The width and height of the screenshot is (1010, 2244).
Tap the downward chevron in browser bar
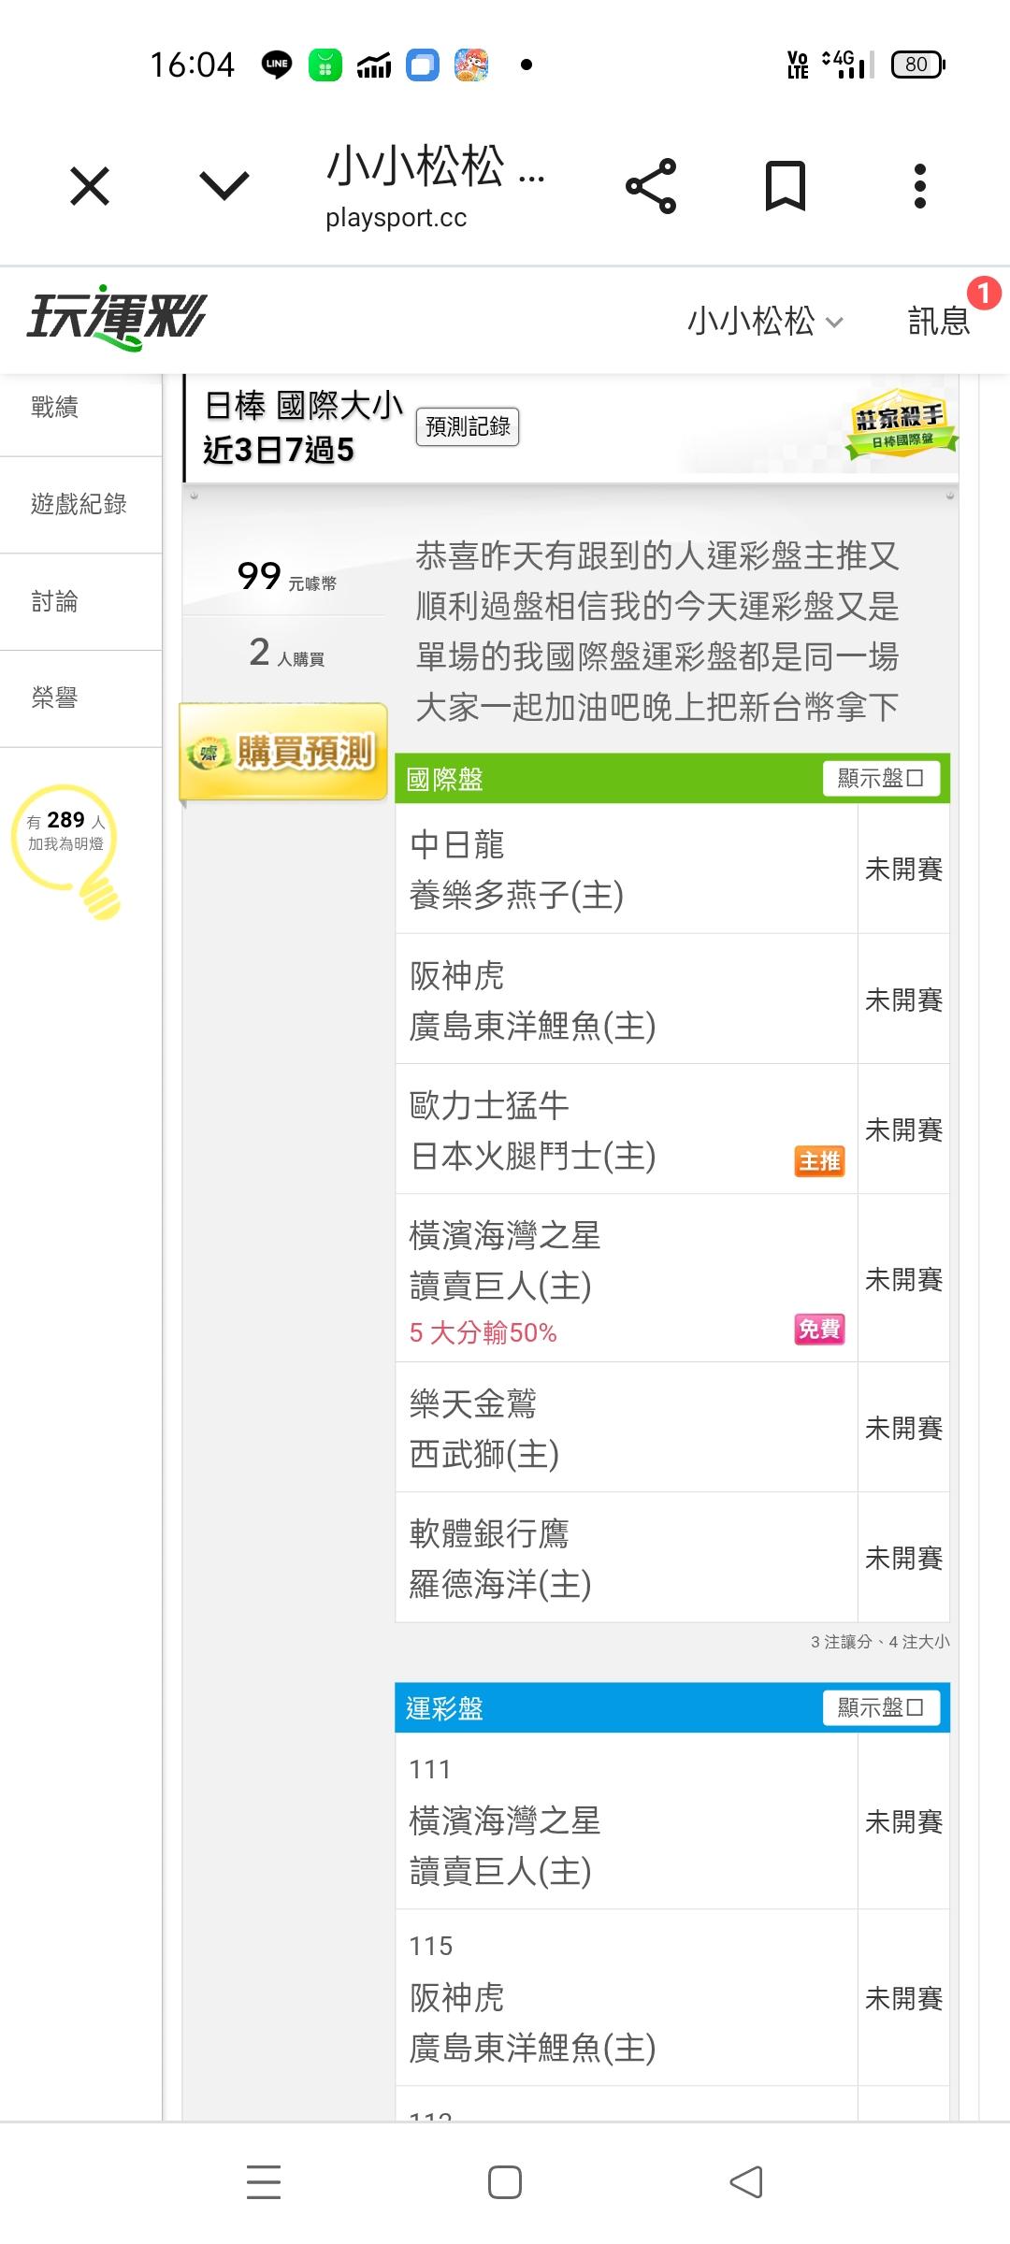224,186
